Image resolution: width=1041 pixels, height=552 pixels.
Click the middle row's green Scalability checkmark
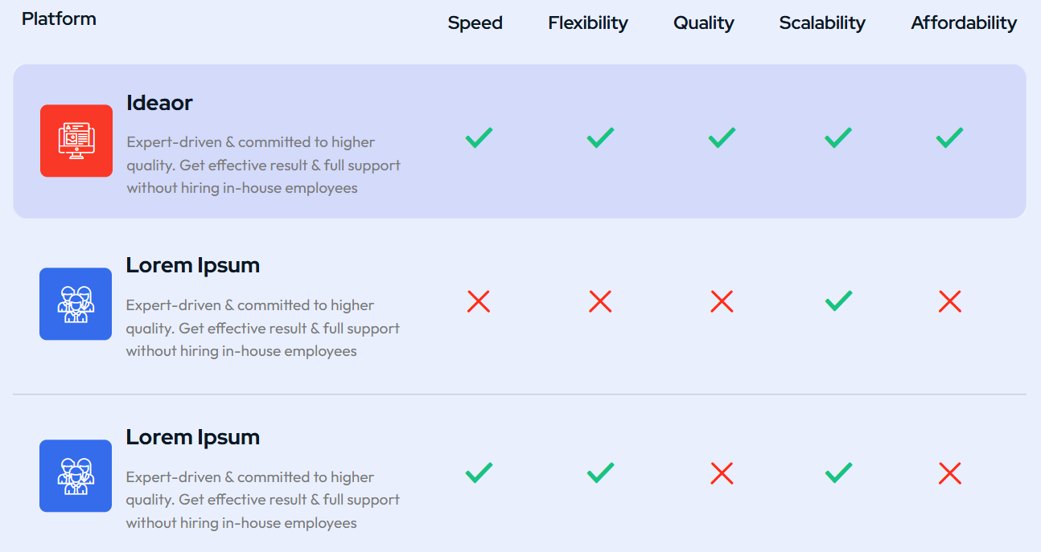point(838,302)
